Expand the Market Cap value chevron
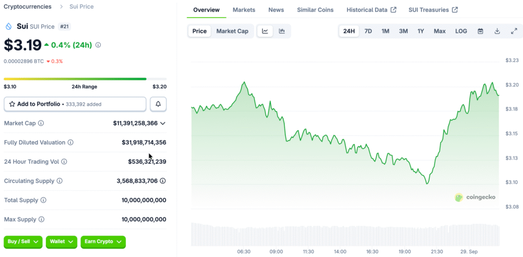The width and height of the screenshot is (523, 257). [x=163, y=124]
